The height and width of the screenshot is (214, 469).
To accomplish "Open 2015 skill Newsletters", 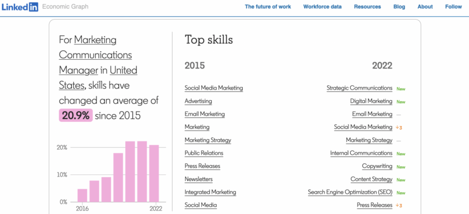I will pyautogui.click(x=198, y=179).
